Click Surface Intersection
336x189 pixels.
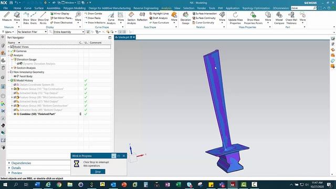205,14
